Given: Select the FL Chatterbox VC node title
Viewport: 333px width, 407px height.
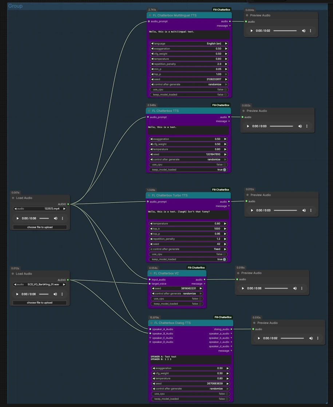Looking at the screenshot, I should click(166, 273).
